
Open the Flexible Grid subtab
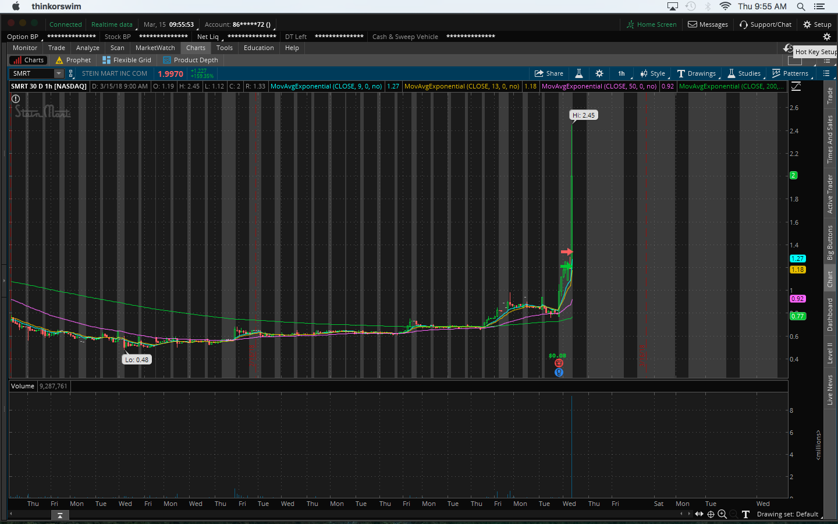click(127, 60)
